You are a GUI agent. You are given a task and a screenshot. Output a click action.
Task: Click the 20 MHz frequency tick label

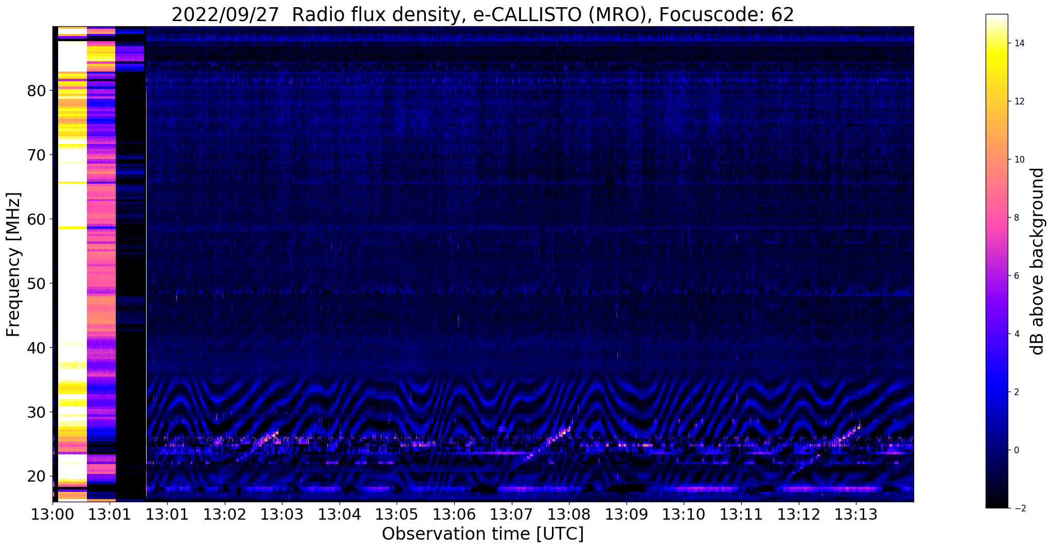pyautogui.click(x=36, y=476)
